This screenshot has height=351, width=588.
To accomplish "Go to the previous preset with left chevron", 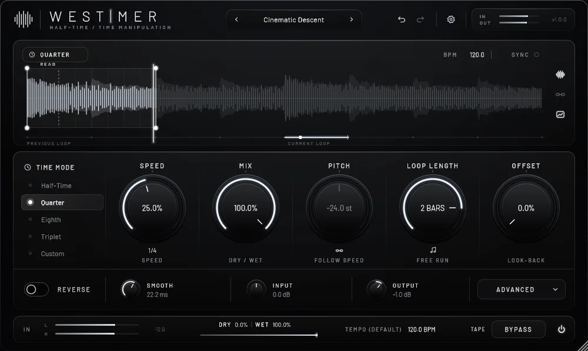I will 236,19.
